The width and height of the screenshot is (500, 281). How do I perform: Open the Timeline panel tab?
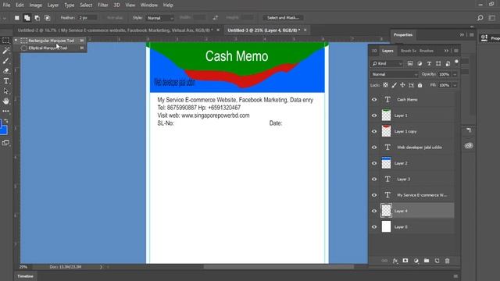(x=25, y=276)
